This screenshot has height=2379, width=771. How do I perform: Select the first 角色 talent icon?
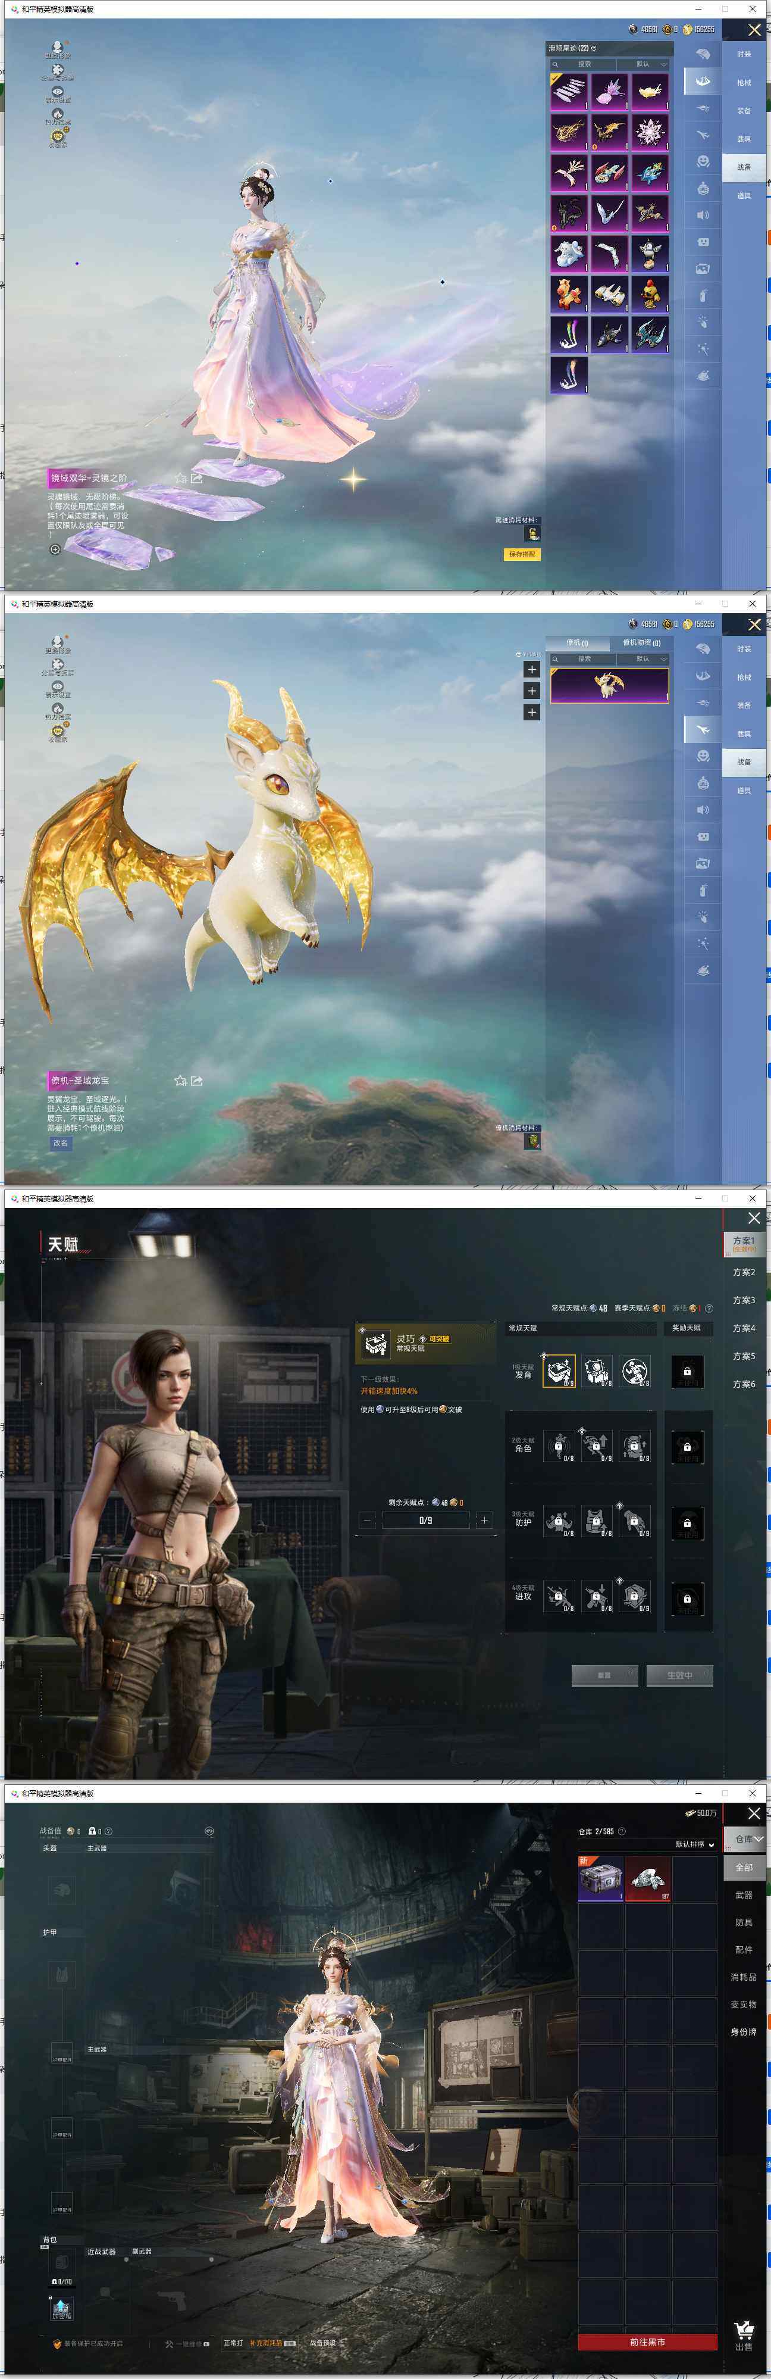click(559, 1446)
